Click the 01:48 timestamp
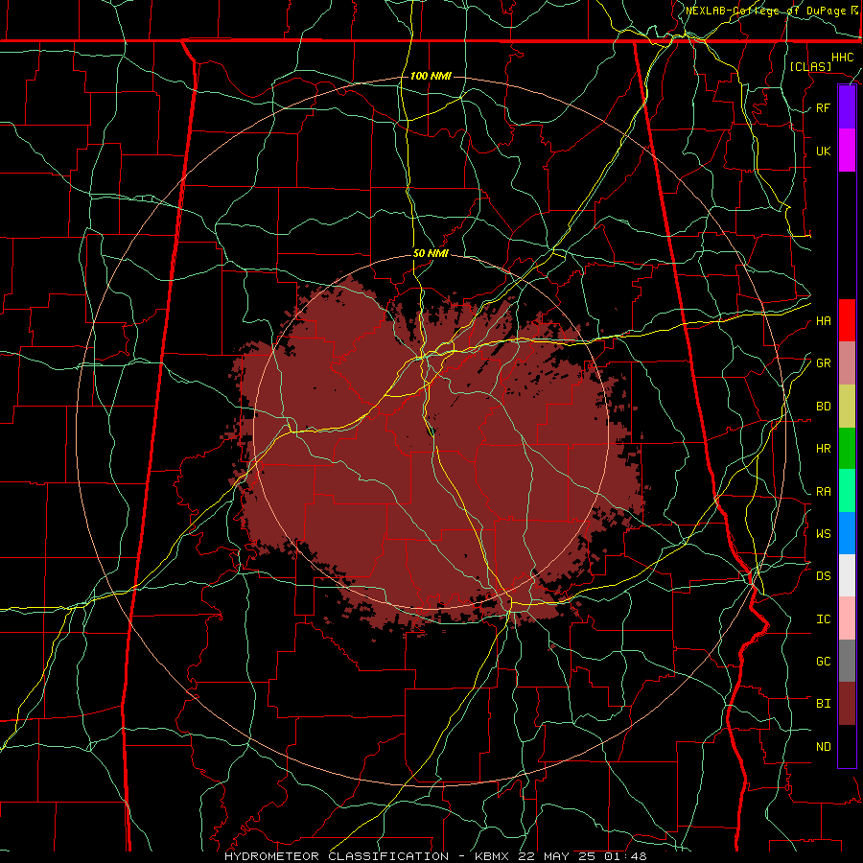This screenshot has width=863, height=863. 625,856
